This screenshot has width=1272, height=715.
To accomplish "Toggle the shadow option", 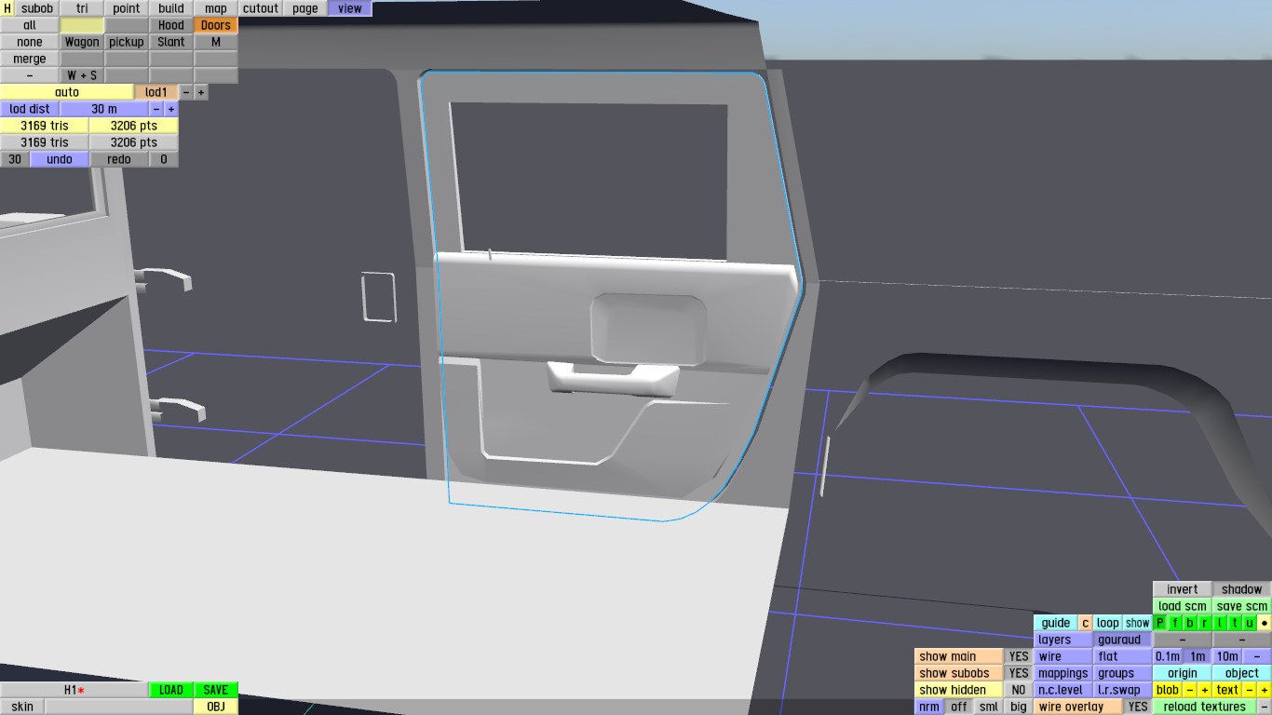I will point(1242,589).
